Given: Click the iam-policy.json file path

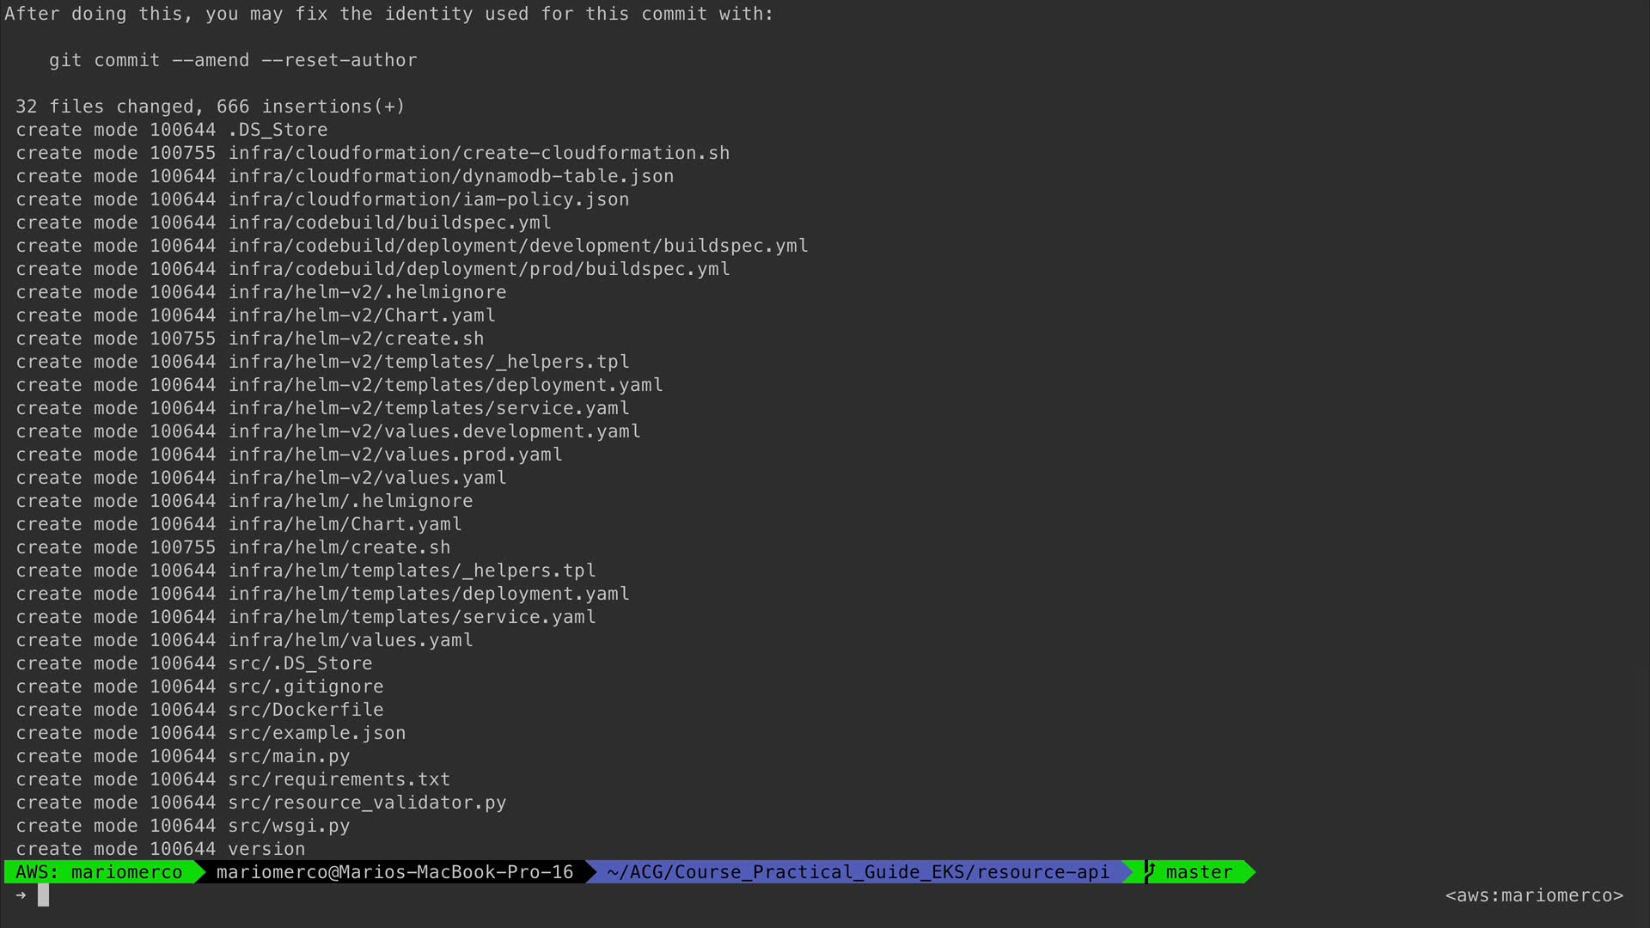Looking at the screenshot, I should pyautogui.click(x=428, y=199).
